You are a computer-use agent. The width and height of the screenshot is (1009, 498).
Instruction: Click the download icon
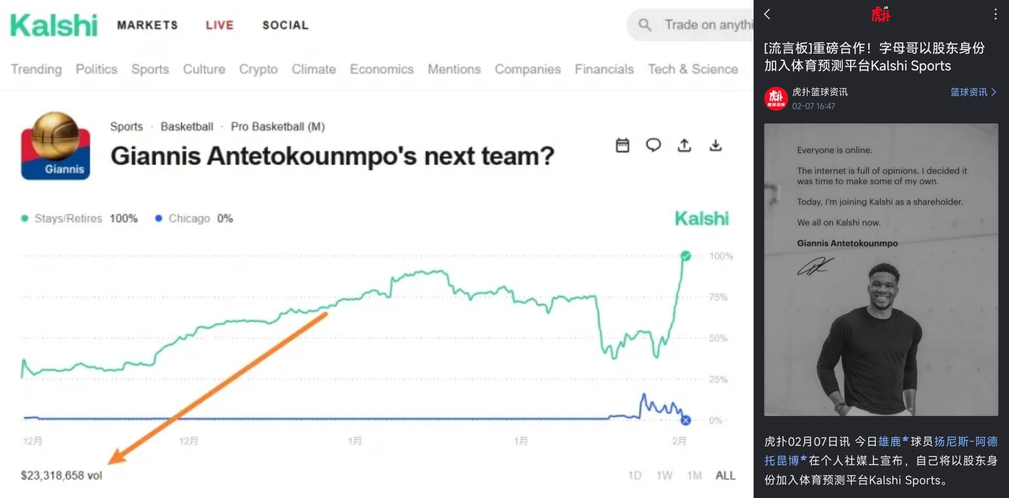click(x=715, y=146)
